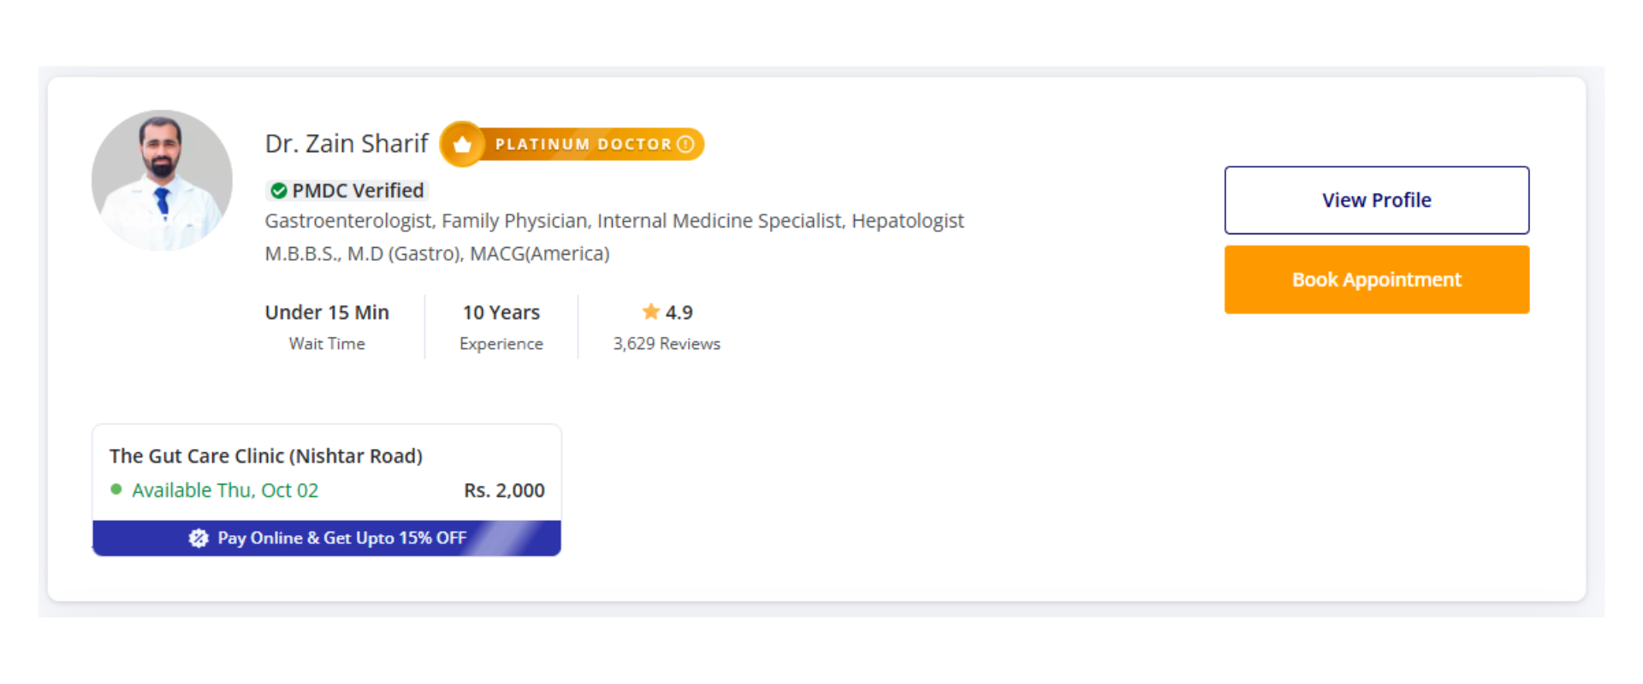The height and width of the screenshot is (684, 1643).
Task: Click the info icon on Platinum badge
Action: 685,144
